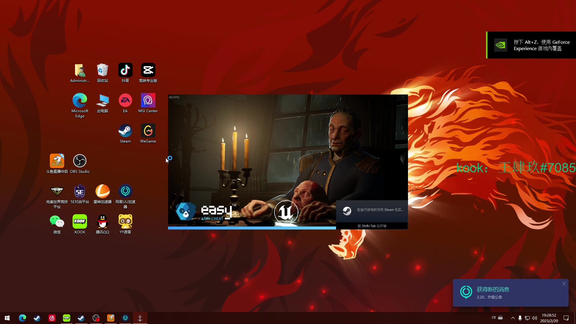Select the EA app desktop icon
The width and height of the screenshot is (576, 324).
pyautogui.click(x=125, y=103)
